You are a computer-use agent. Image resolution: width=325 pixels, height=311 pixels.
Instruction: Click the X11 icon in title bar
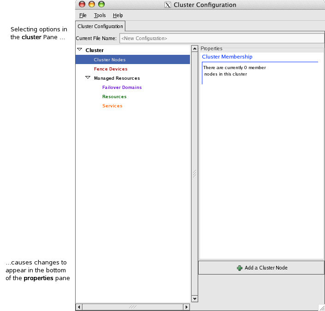[x=168, y=5]
